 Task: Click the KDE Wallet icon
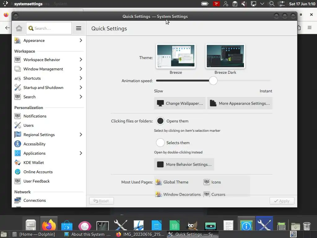tap(18, 162)
